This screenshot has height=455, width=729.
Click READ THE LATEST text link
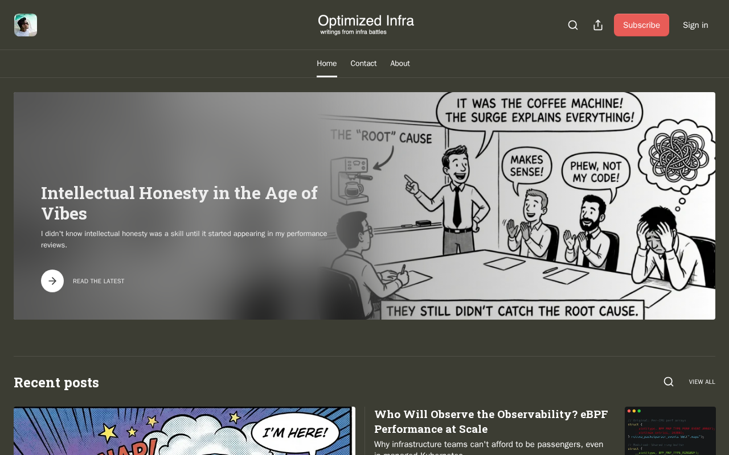click(99, 282)
